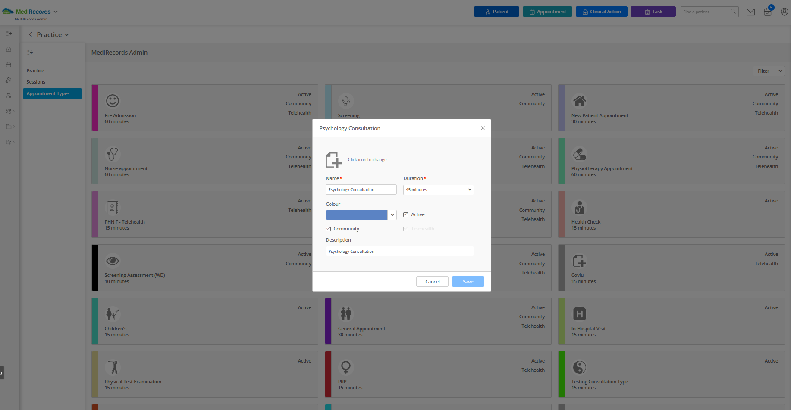Viewport: 791px width, 410px height.
Task: Uncheck the Active checkbox
Action: [406, 214]
